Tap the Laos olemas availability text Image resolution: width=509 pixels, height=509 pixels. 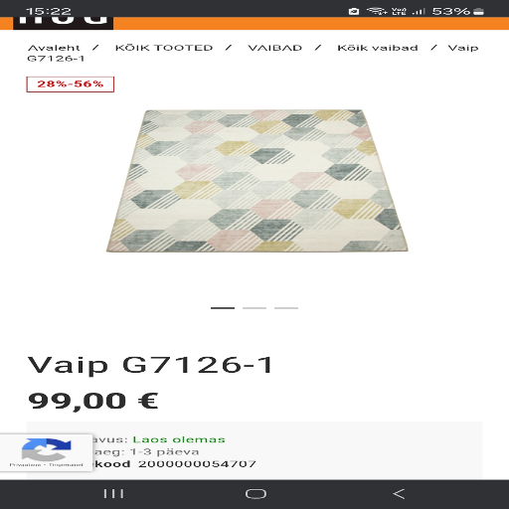(x=179, y=439)
